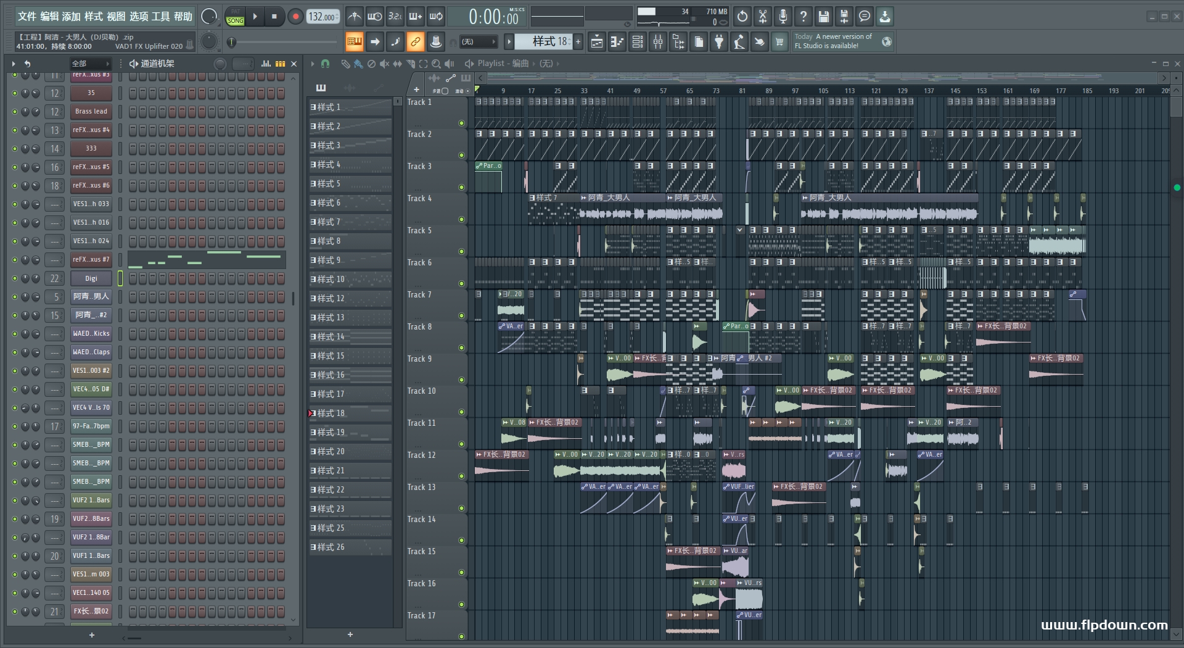
Task: Open the 视图 menu
Action: (x=116, y=17)
